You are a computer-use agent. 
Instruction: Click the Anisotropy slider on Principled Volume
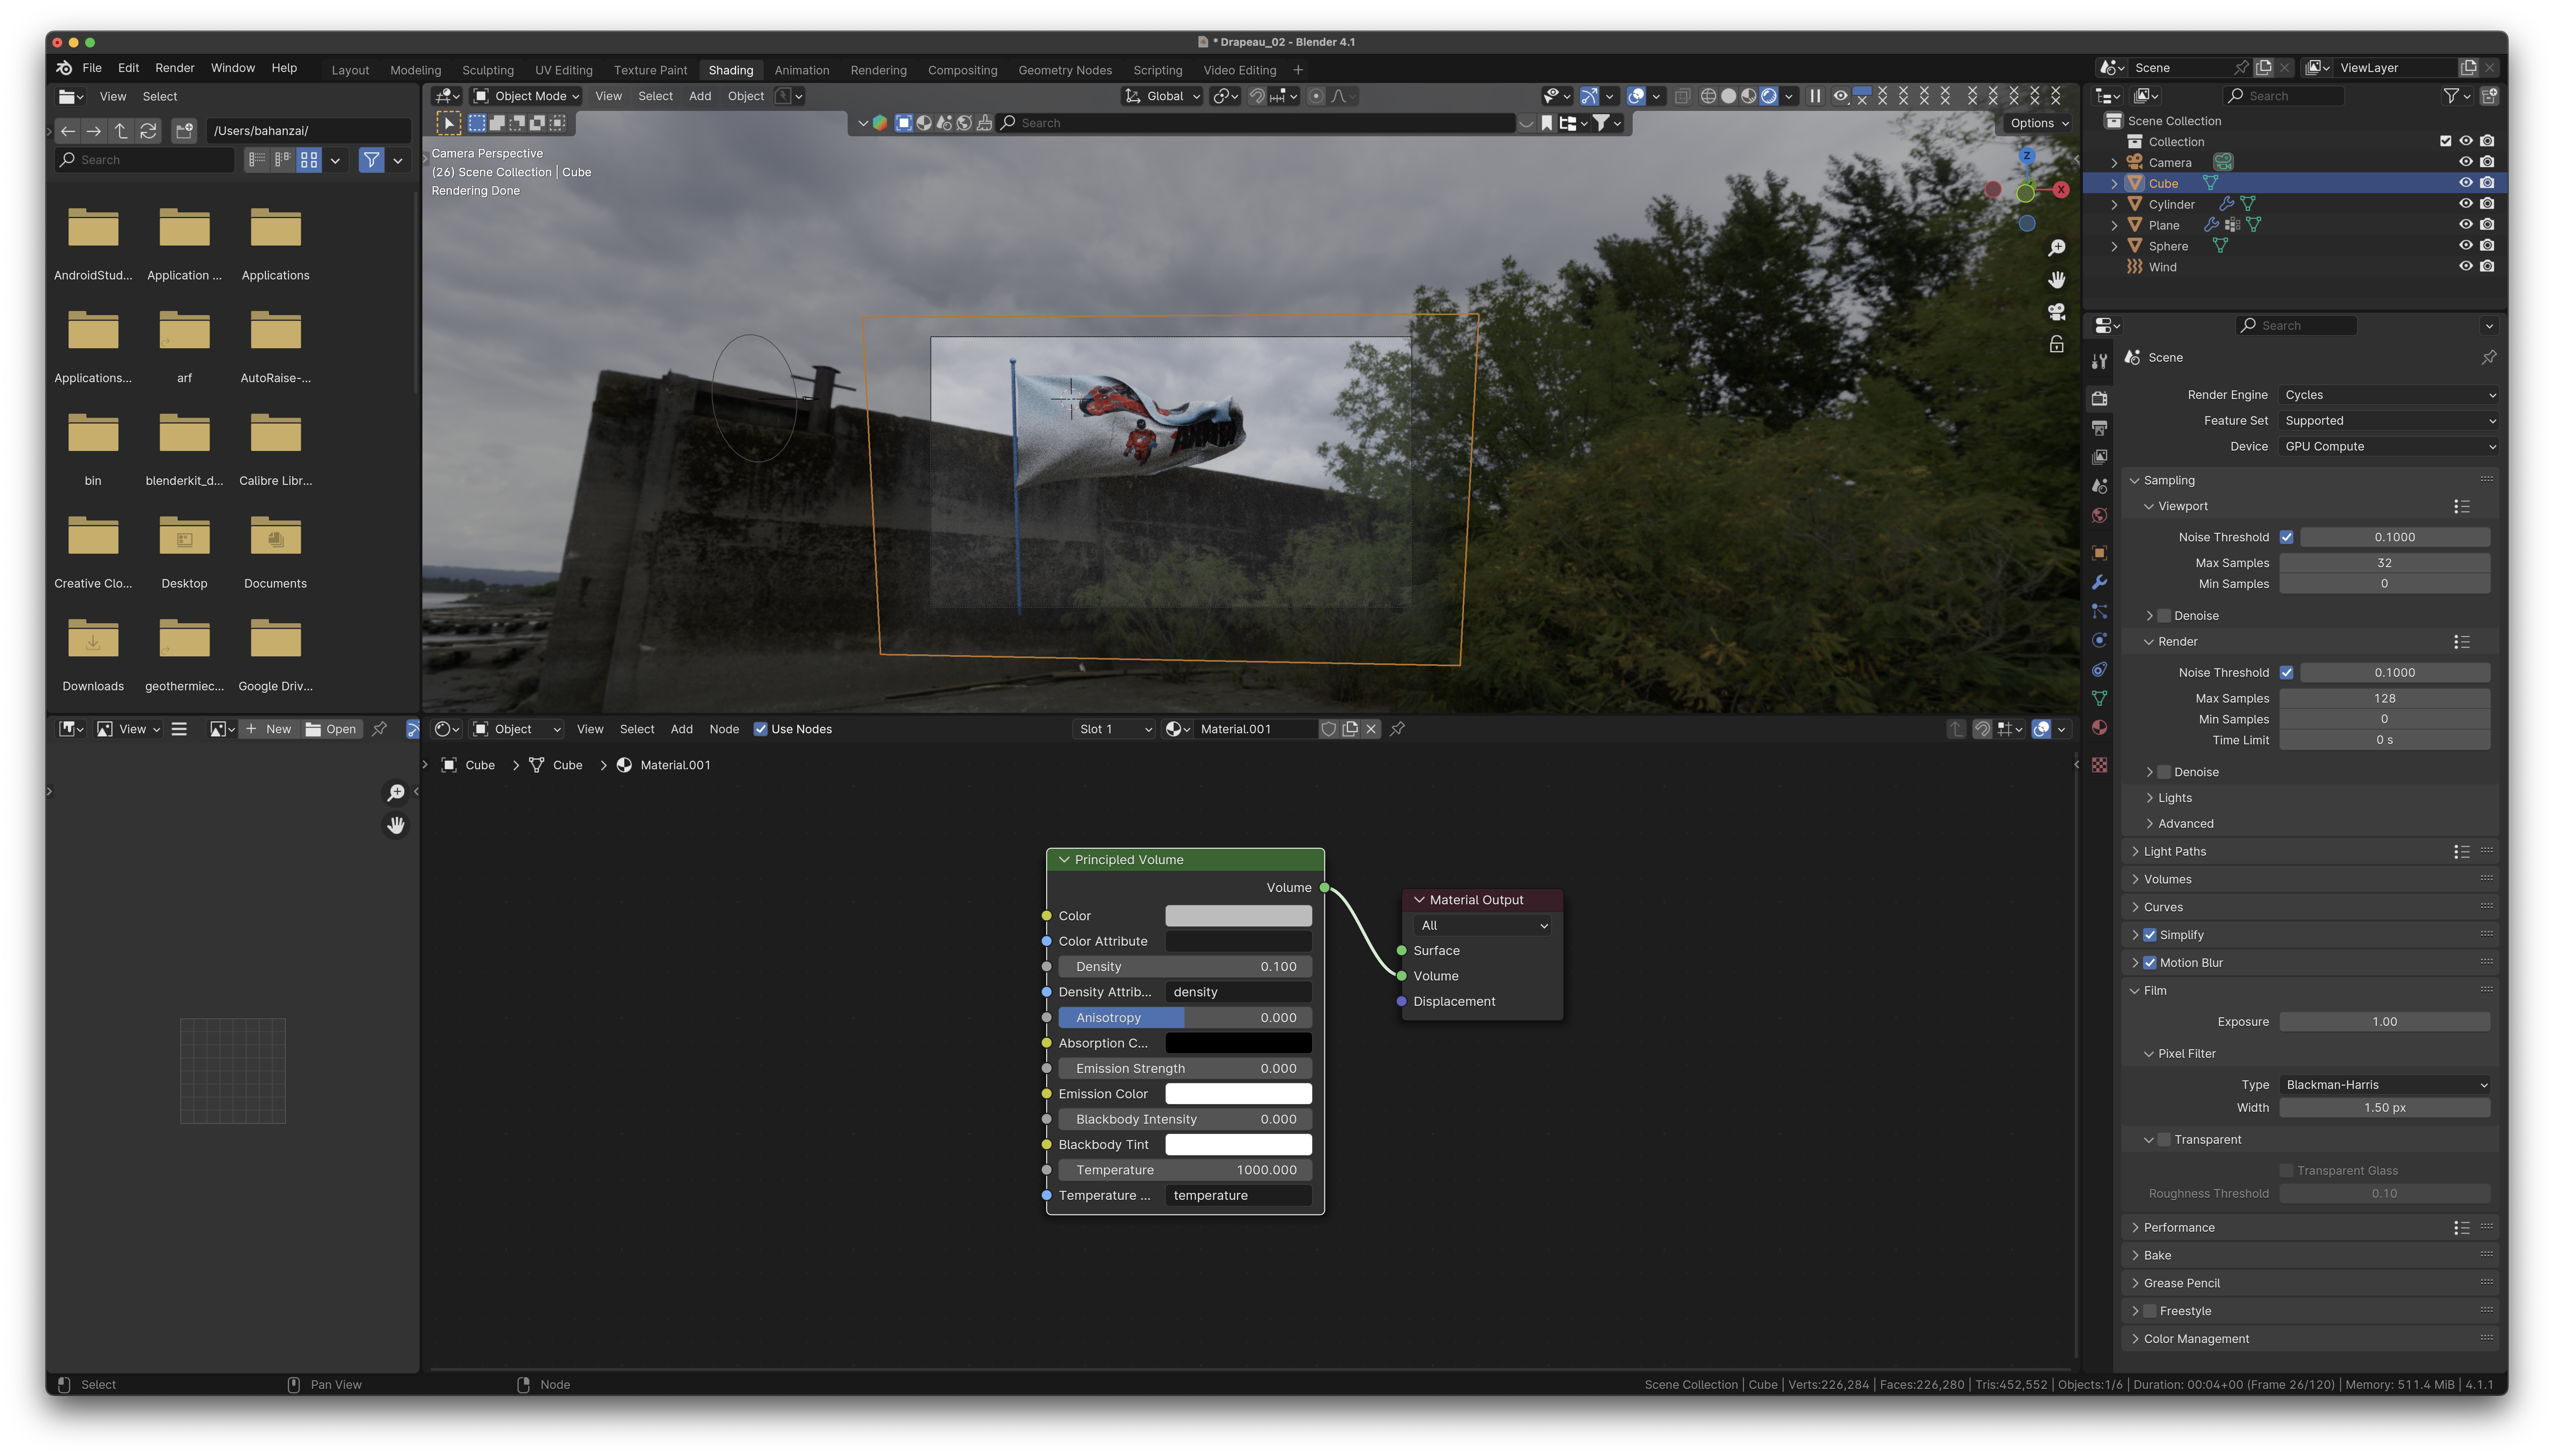(1185, 1018)
